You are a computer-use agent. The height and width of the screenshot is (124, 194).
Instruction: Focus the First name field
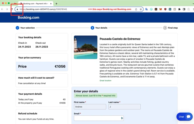coord(90,107)
